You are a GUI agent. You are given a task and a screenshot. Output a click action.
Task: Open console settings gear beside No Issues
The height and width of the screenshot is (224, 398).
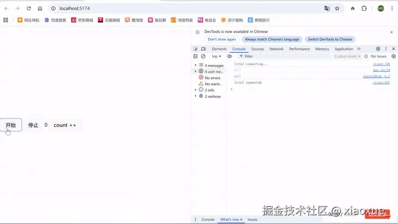[394, 56]
